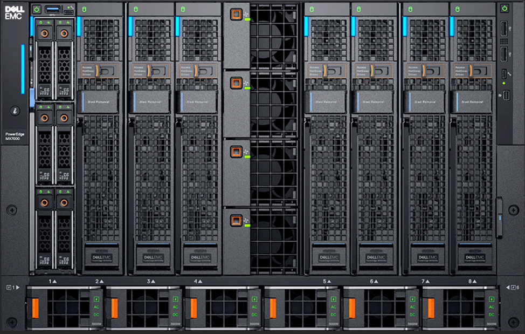
Task: Click the green health icon above sled slot 3
Action: pos(136,9)
